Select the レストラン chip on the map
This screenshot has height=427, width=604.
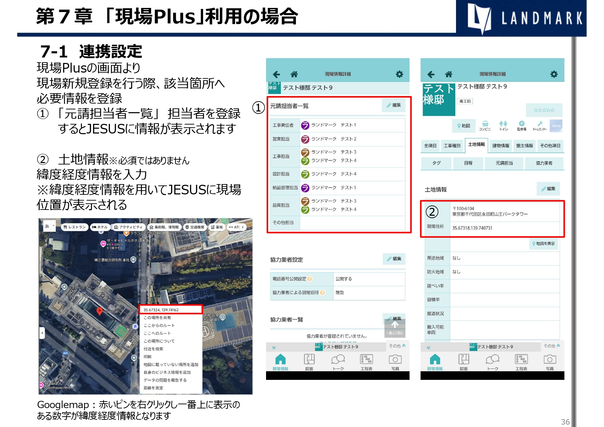coord(74,227)
